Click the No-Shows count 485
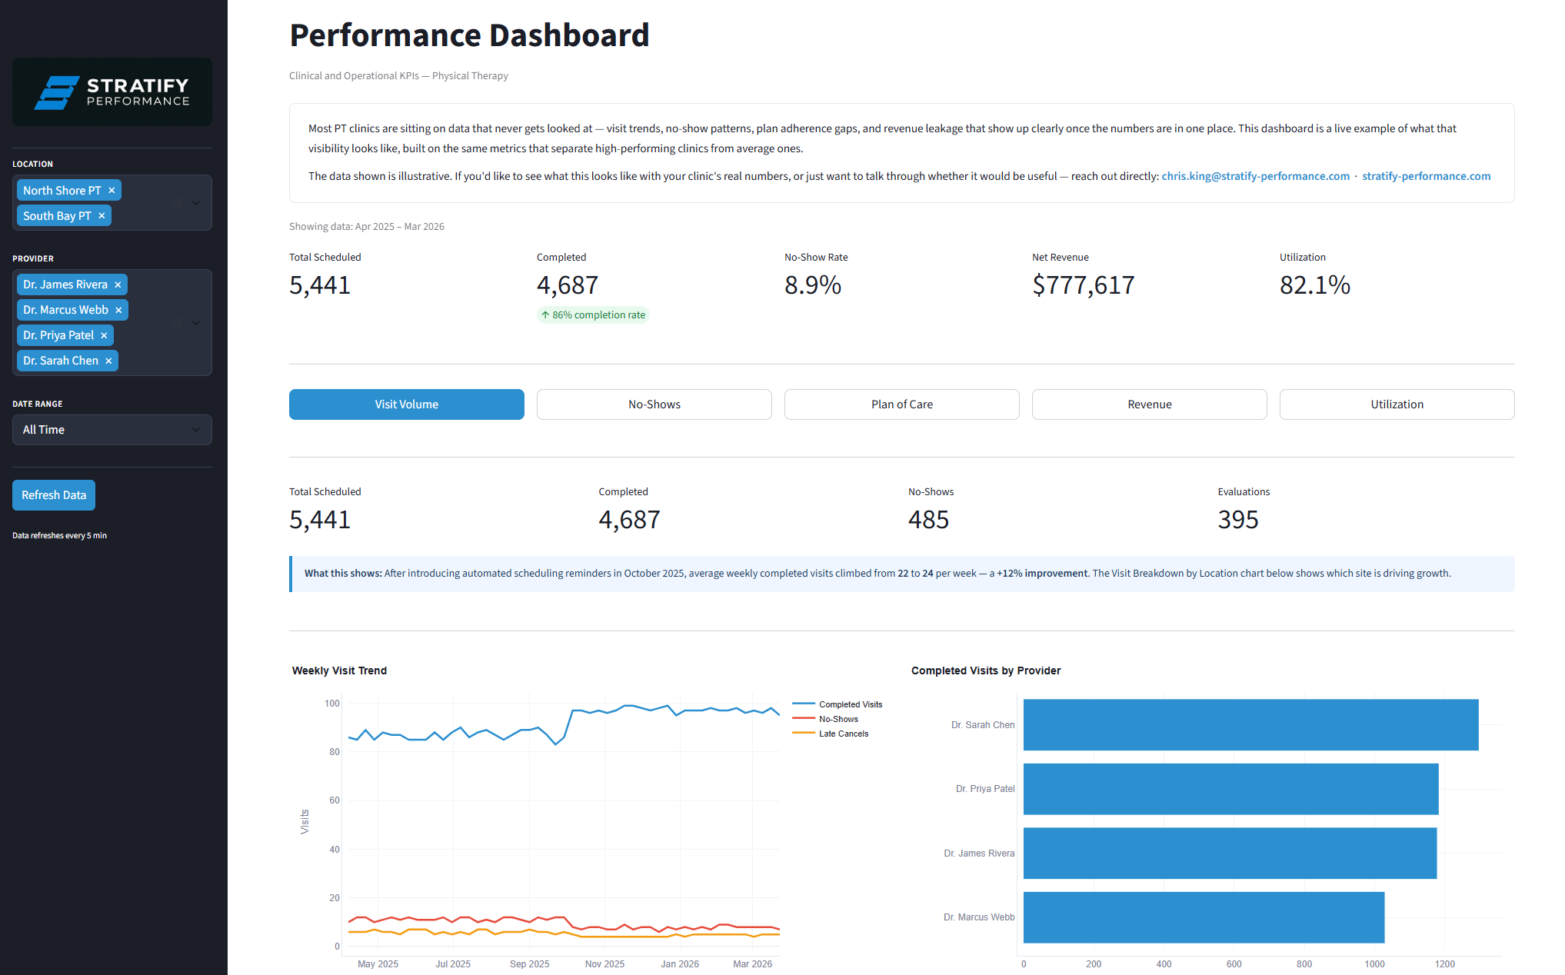The height and width of the screenshot is (975, 1565). [928, 520]
